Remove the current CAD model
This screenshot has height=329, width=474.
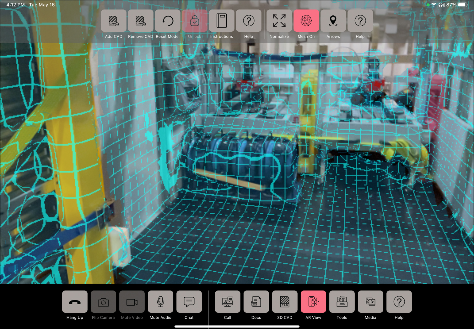click(x=140, y=21)
